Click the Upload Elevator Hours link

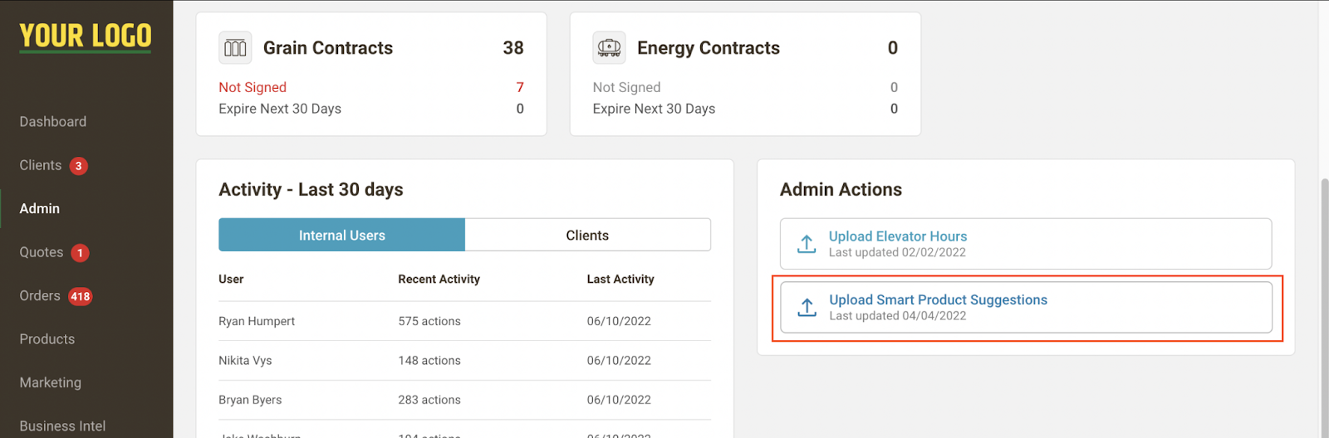(x=898, y=236)
